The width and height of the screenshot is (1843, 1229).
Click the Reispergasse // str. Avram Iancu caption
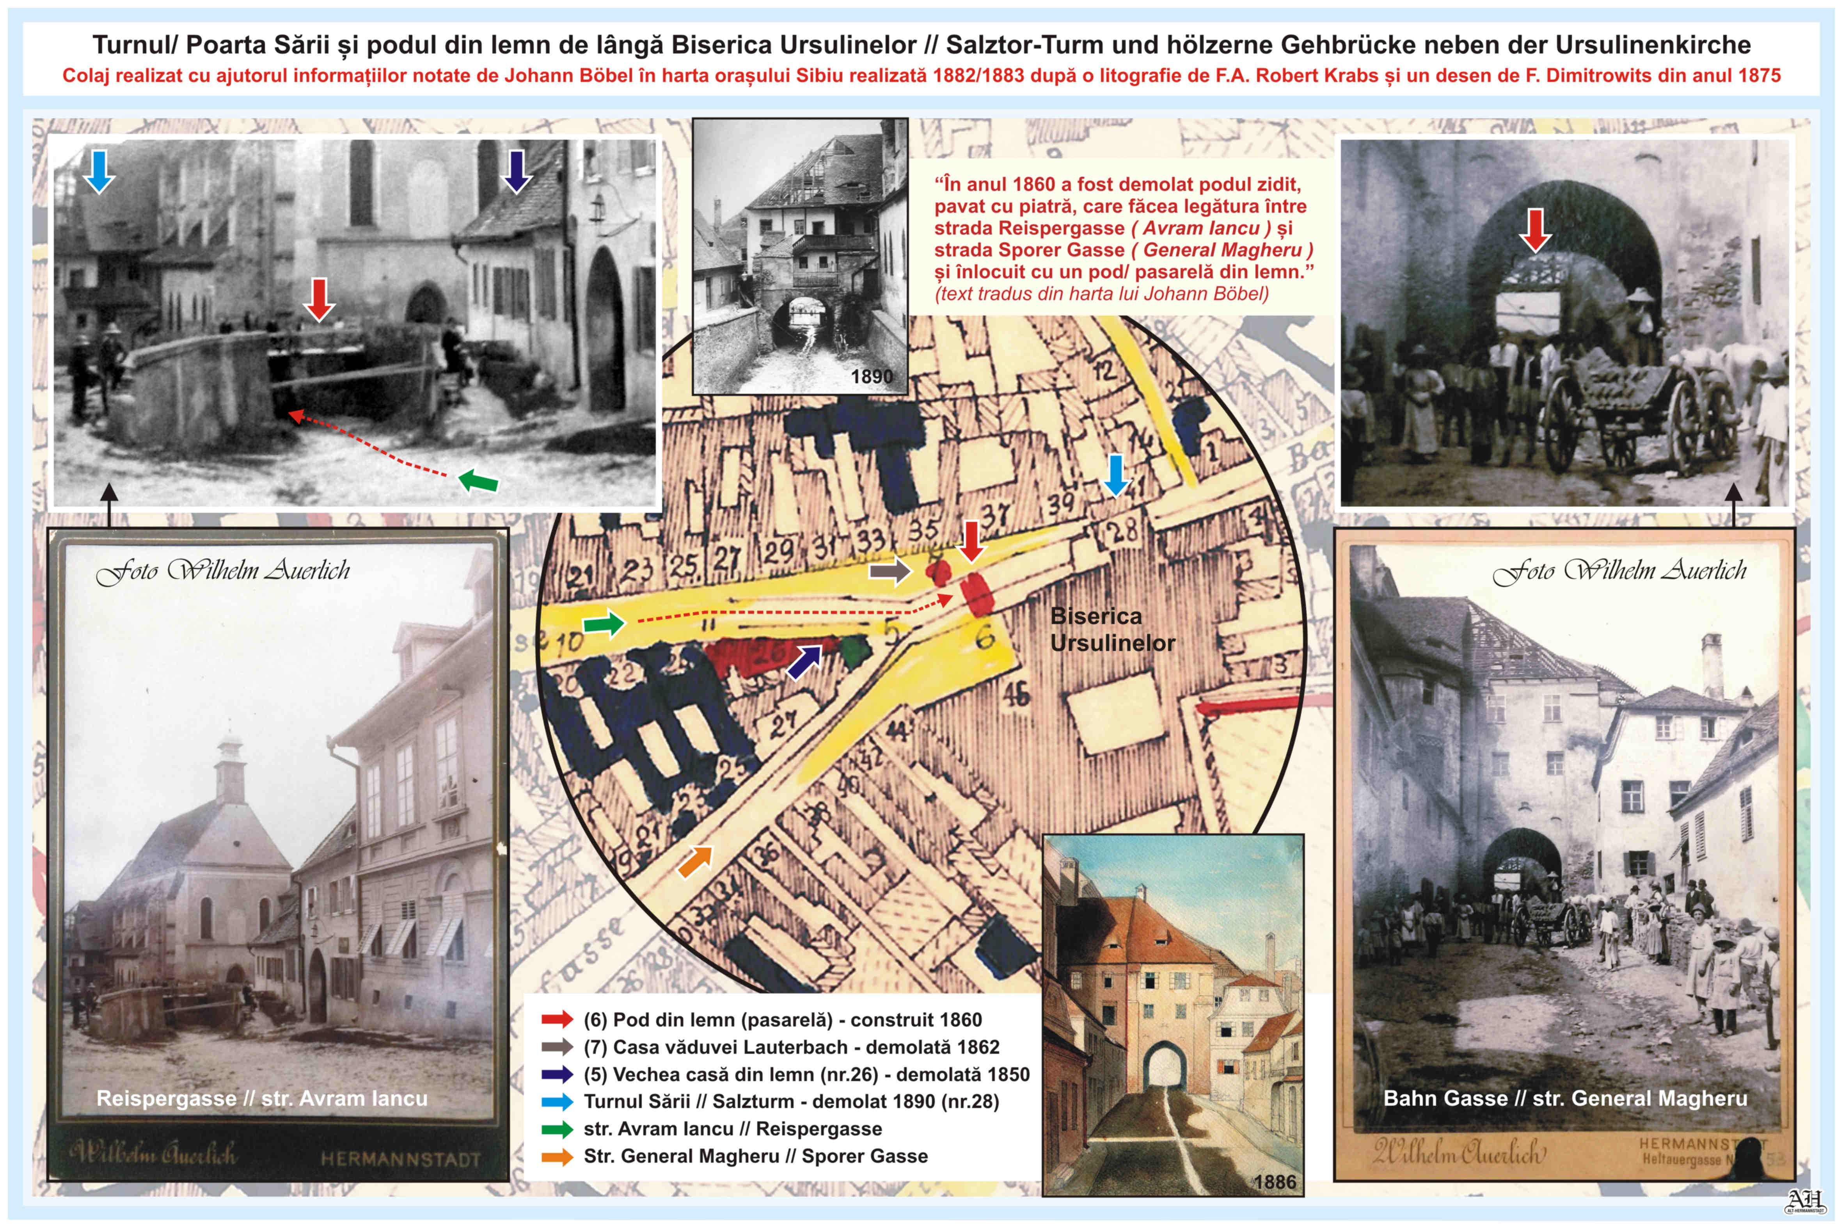pyautogui.click(x=262, y=1098)
